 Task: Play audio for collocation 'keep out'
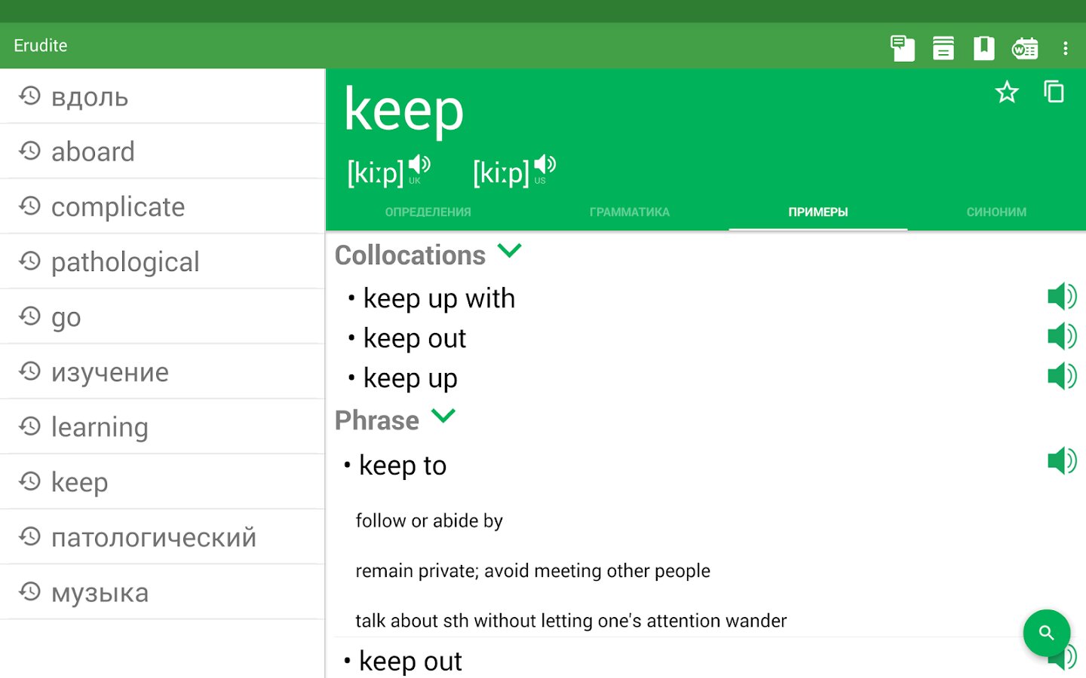(x=1062, y=336)
